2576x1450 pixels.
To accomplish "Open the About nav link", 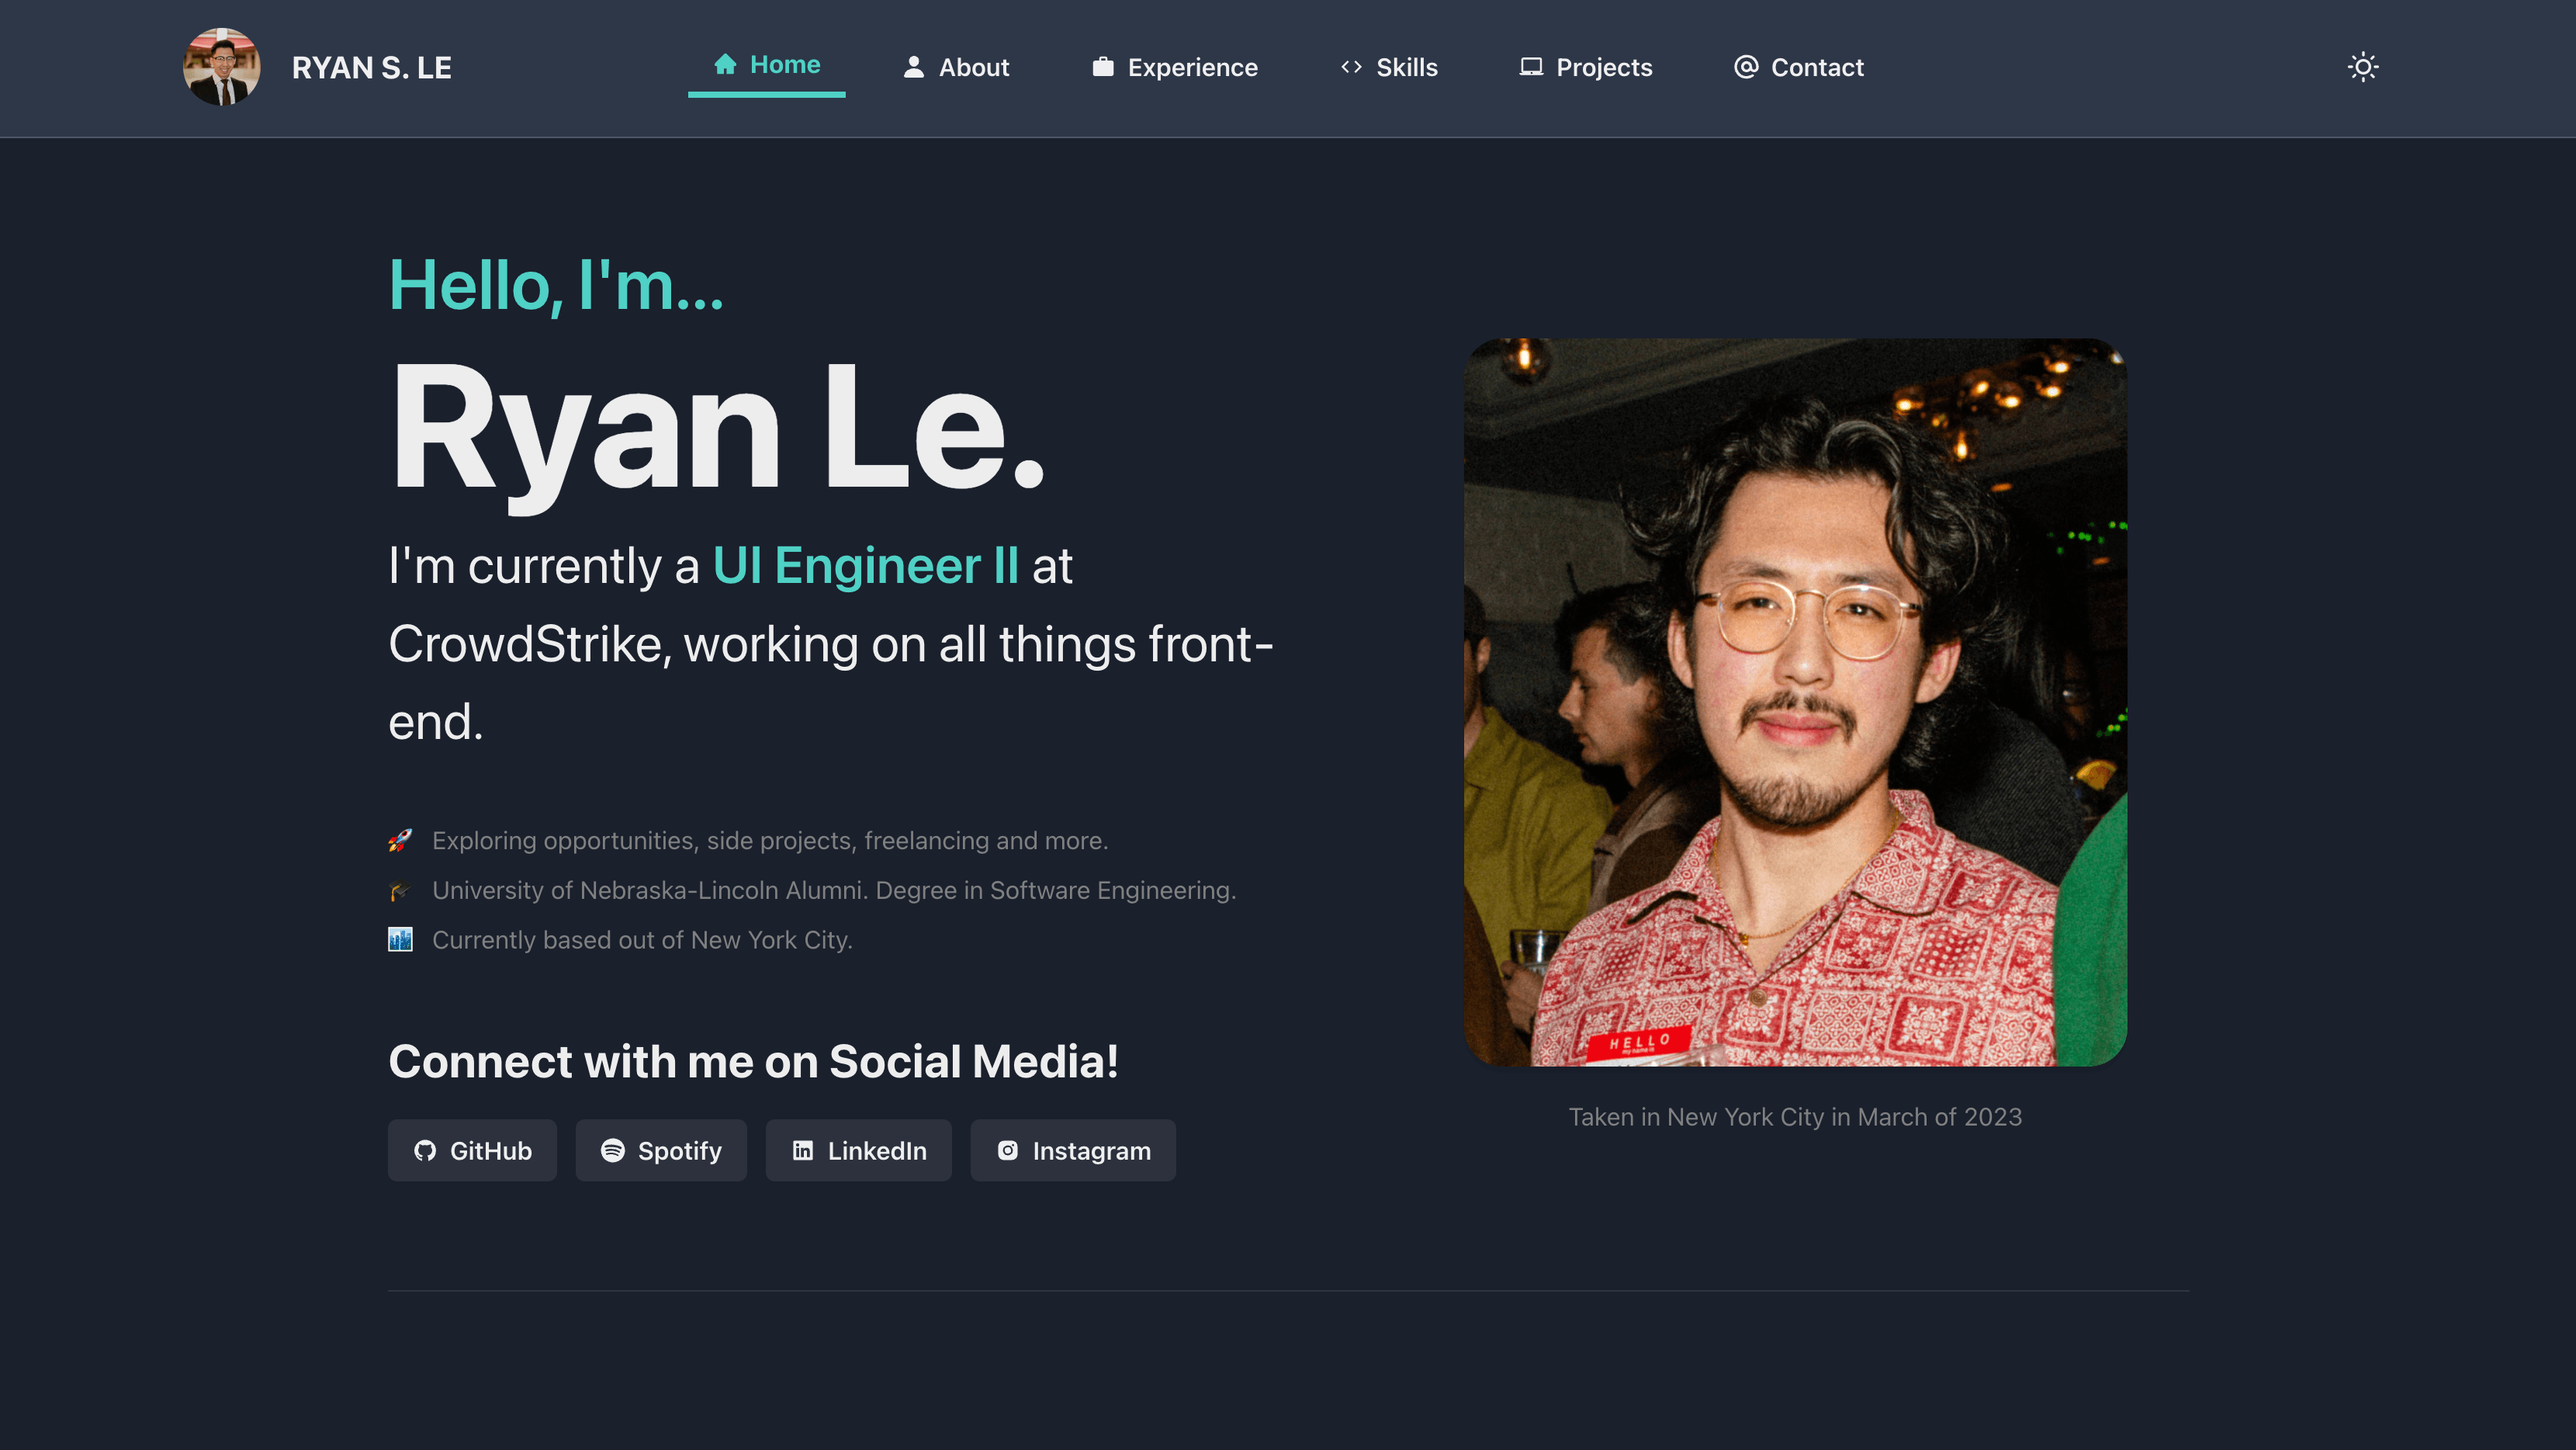I will pyautogui.click(x=956, y=67).
